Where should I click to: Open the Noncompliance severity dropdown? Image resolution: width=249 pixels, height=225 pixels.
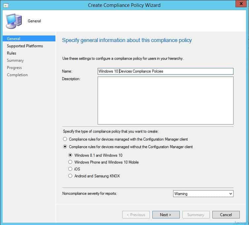tap(203, 194)
